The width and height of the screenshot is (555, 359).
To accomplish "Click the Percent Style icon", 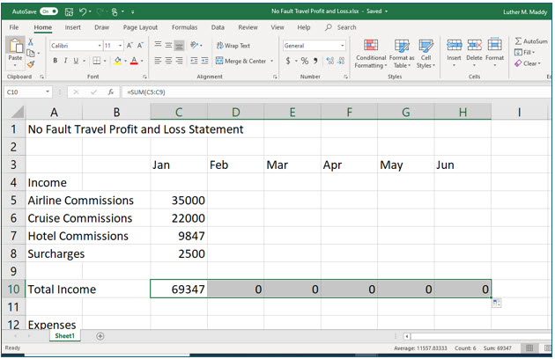I will tap(305, 61).
